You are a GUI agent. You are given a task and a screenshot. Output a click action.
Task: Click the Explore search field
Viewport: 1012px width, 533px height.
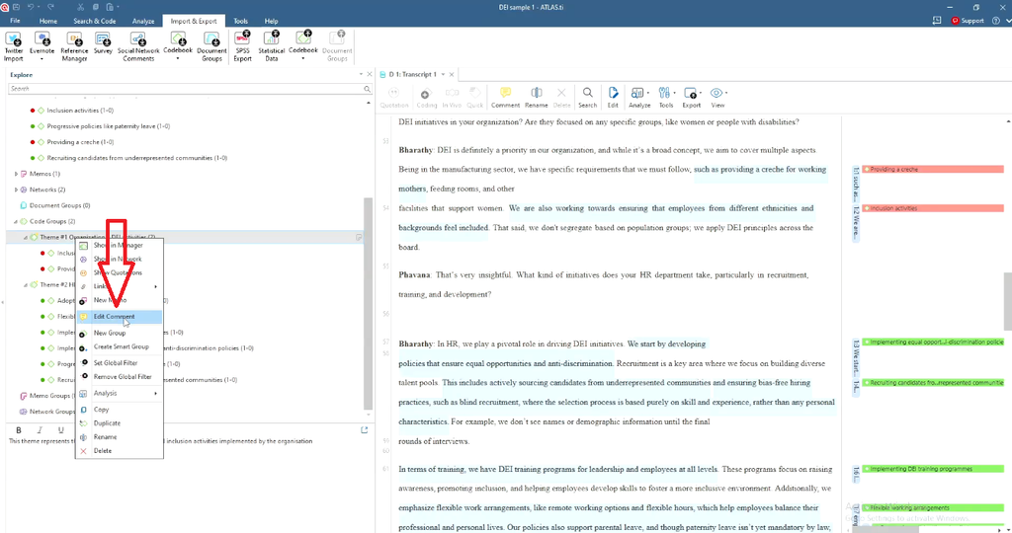tap(185, 89)
